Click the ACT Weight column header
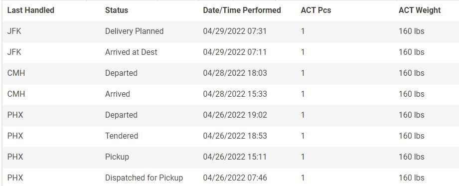Image resolution: width=459 pixels, height=186 pixels. (420, 10)
